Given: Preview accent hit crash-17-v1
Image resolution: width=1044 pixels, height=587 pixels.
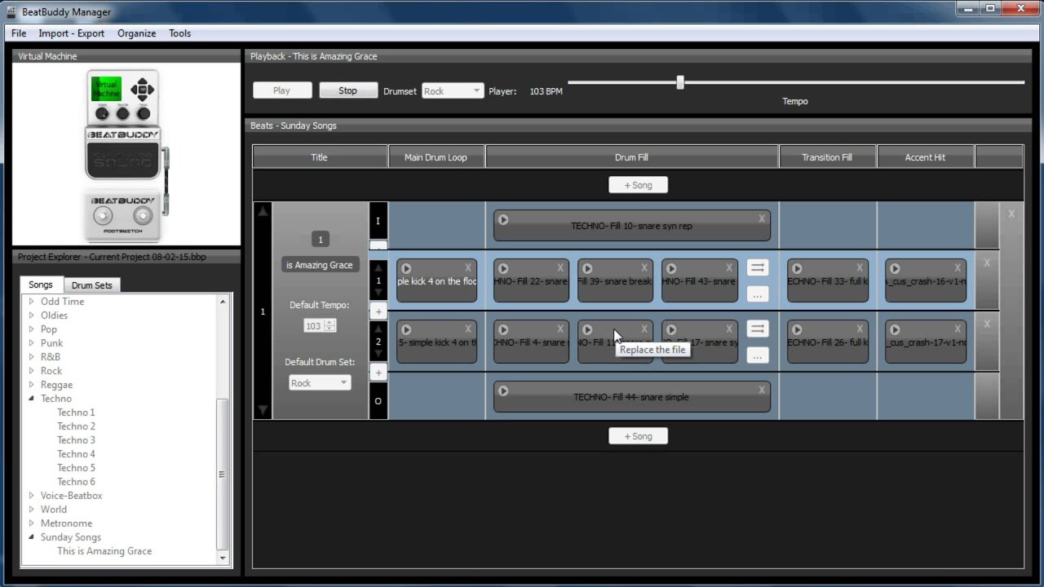Looking at the screenshot, I should 895,329.
